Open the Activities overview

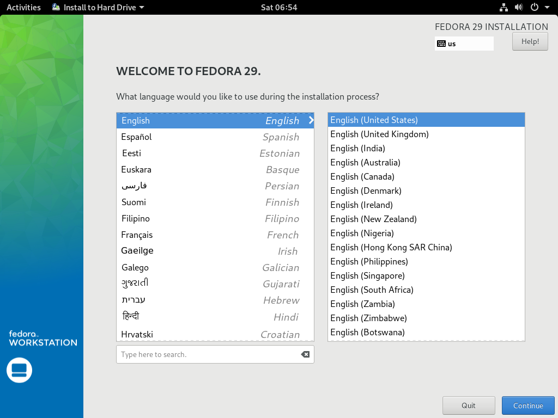23,7
